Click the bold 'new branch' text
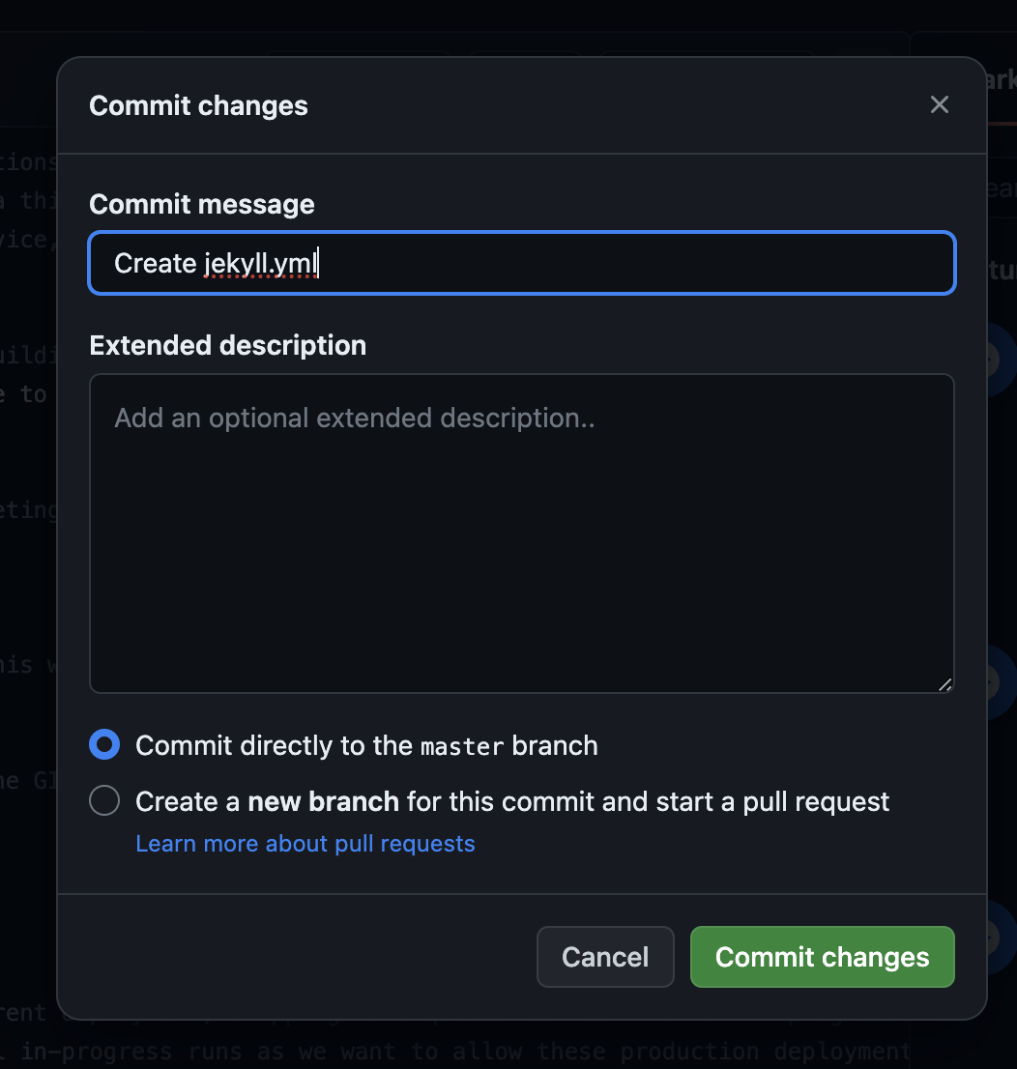 coord(323,801)
